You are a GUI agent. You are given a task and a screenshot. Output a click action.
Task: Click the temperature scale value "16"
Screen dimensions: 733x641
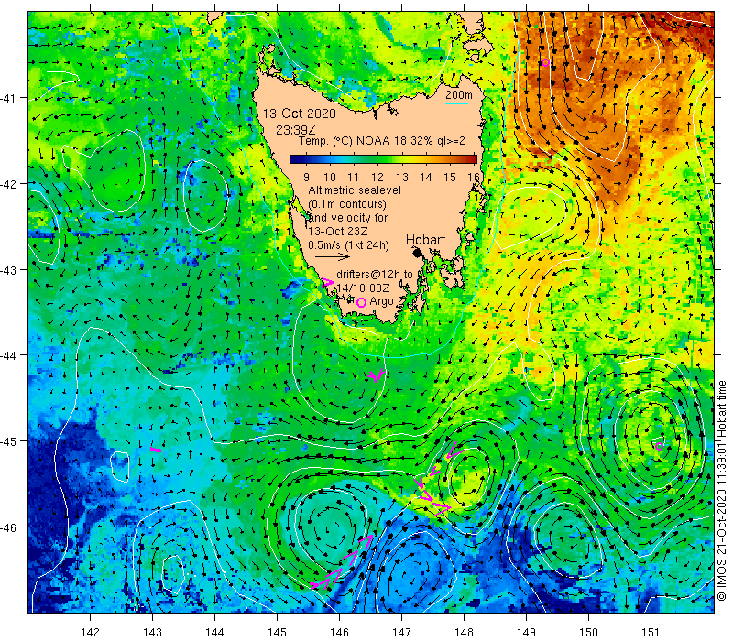(x=474, y=178)
